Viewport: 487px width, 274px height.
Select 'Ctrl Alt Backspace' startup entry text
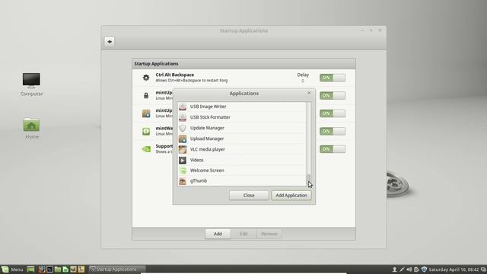click(x=175, y=75)
